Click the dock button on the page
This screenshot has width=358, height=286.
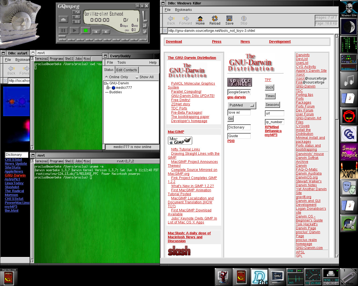[269, 87]
